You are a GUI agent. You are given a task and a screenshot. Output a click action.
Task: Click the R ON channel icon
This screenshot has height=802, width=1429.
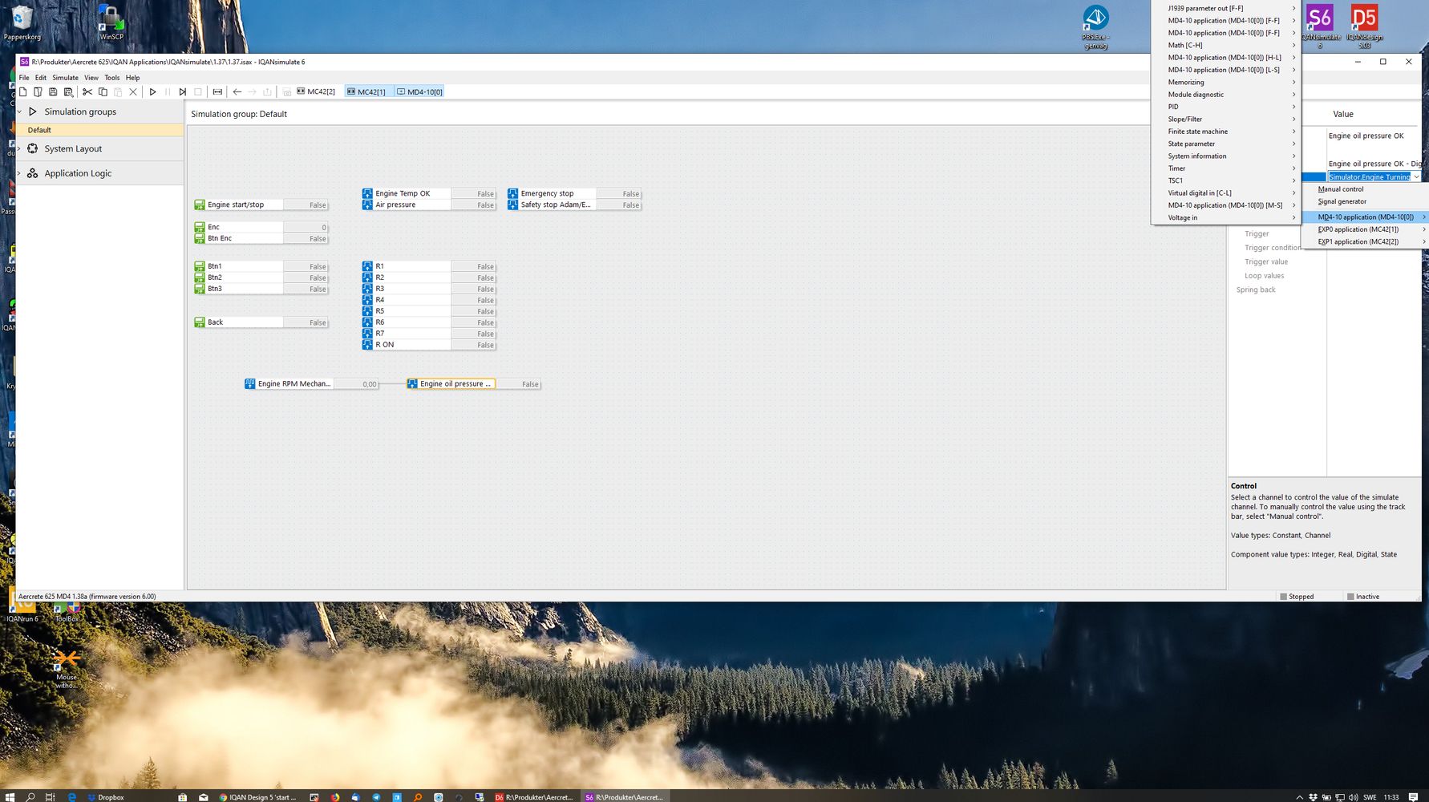(367, 345)
